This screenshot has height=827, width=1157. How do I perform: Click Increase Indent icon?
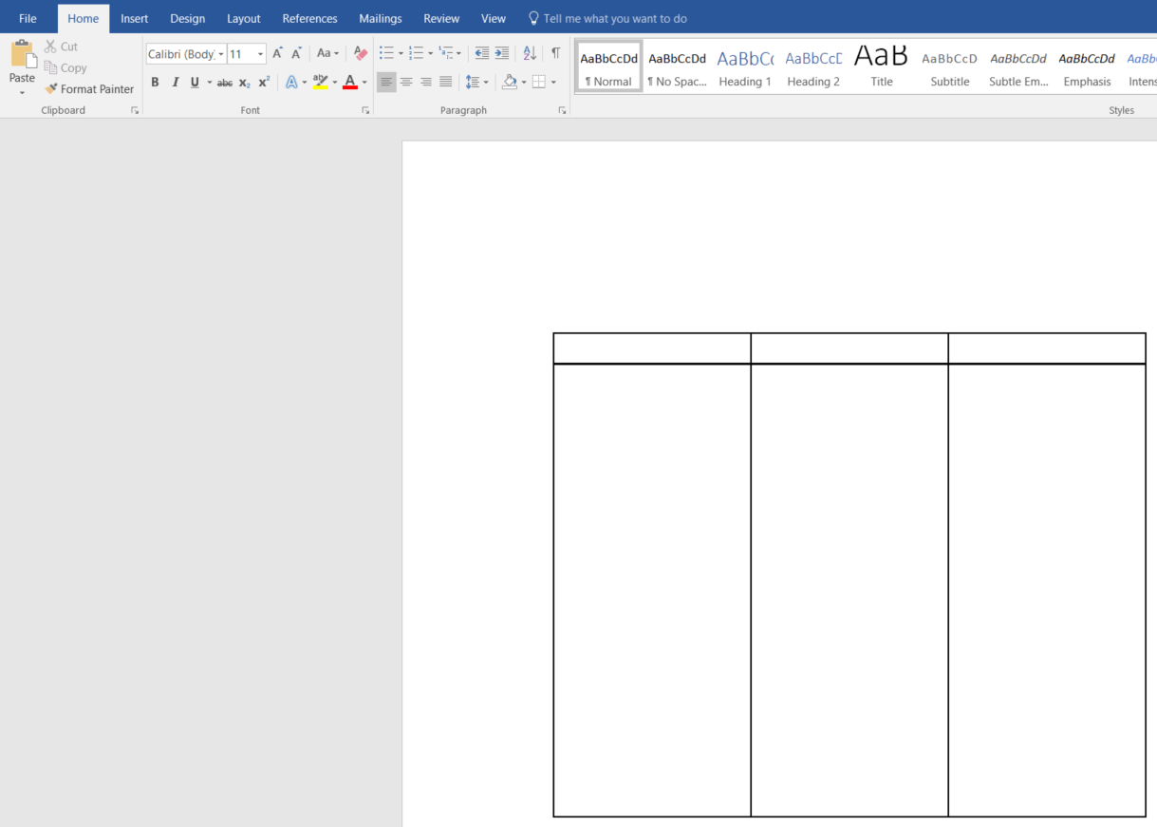pyautogui.click(x=501, y=54)
